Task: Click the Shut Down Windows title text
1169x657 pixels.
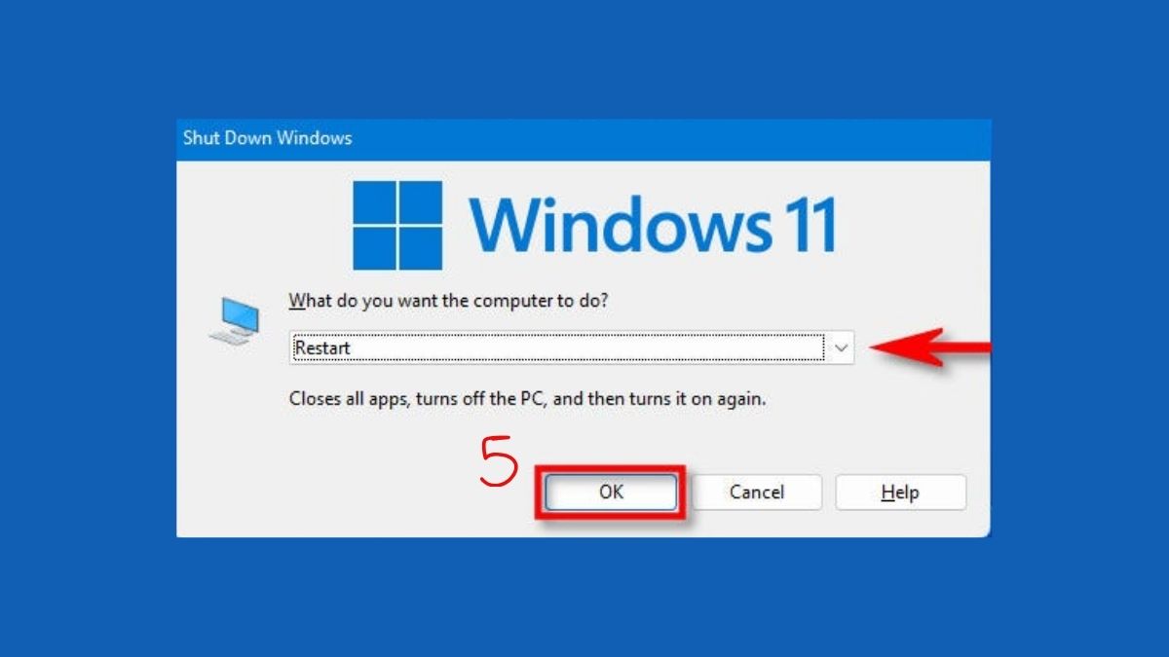Action: [267, 138]
